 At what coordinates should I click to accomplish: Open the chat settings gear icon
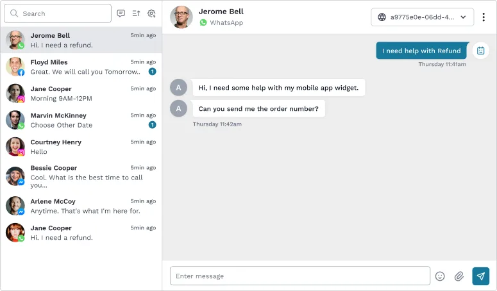click(151, 13)
